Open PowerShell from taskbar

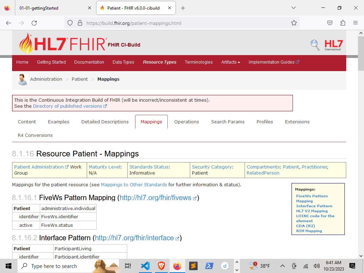coord(209,266)
